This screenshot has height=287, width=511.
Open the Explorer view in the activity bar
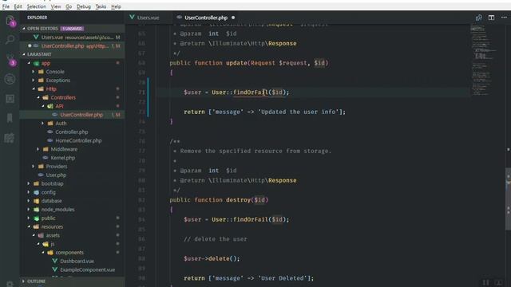(x=10, y=21)
